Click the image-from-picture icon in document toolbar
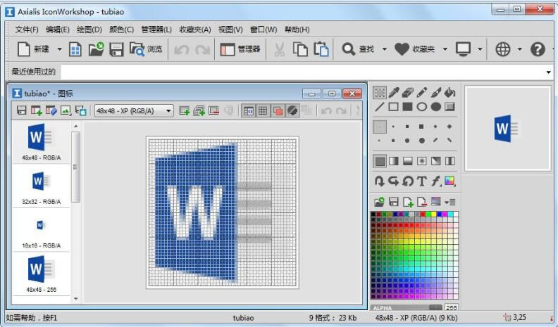 [66, 110]
